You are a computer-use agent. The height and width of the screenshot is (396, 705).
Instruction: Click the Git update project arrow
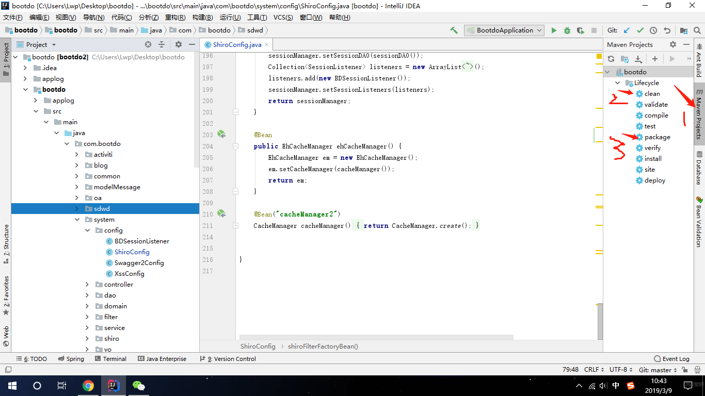coord(627,30)
